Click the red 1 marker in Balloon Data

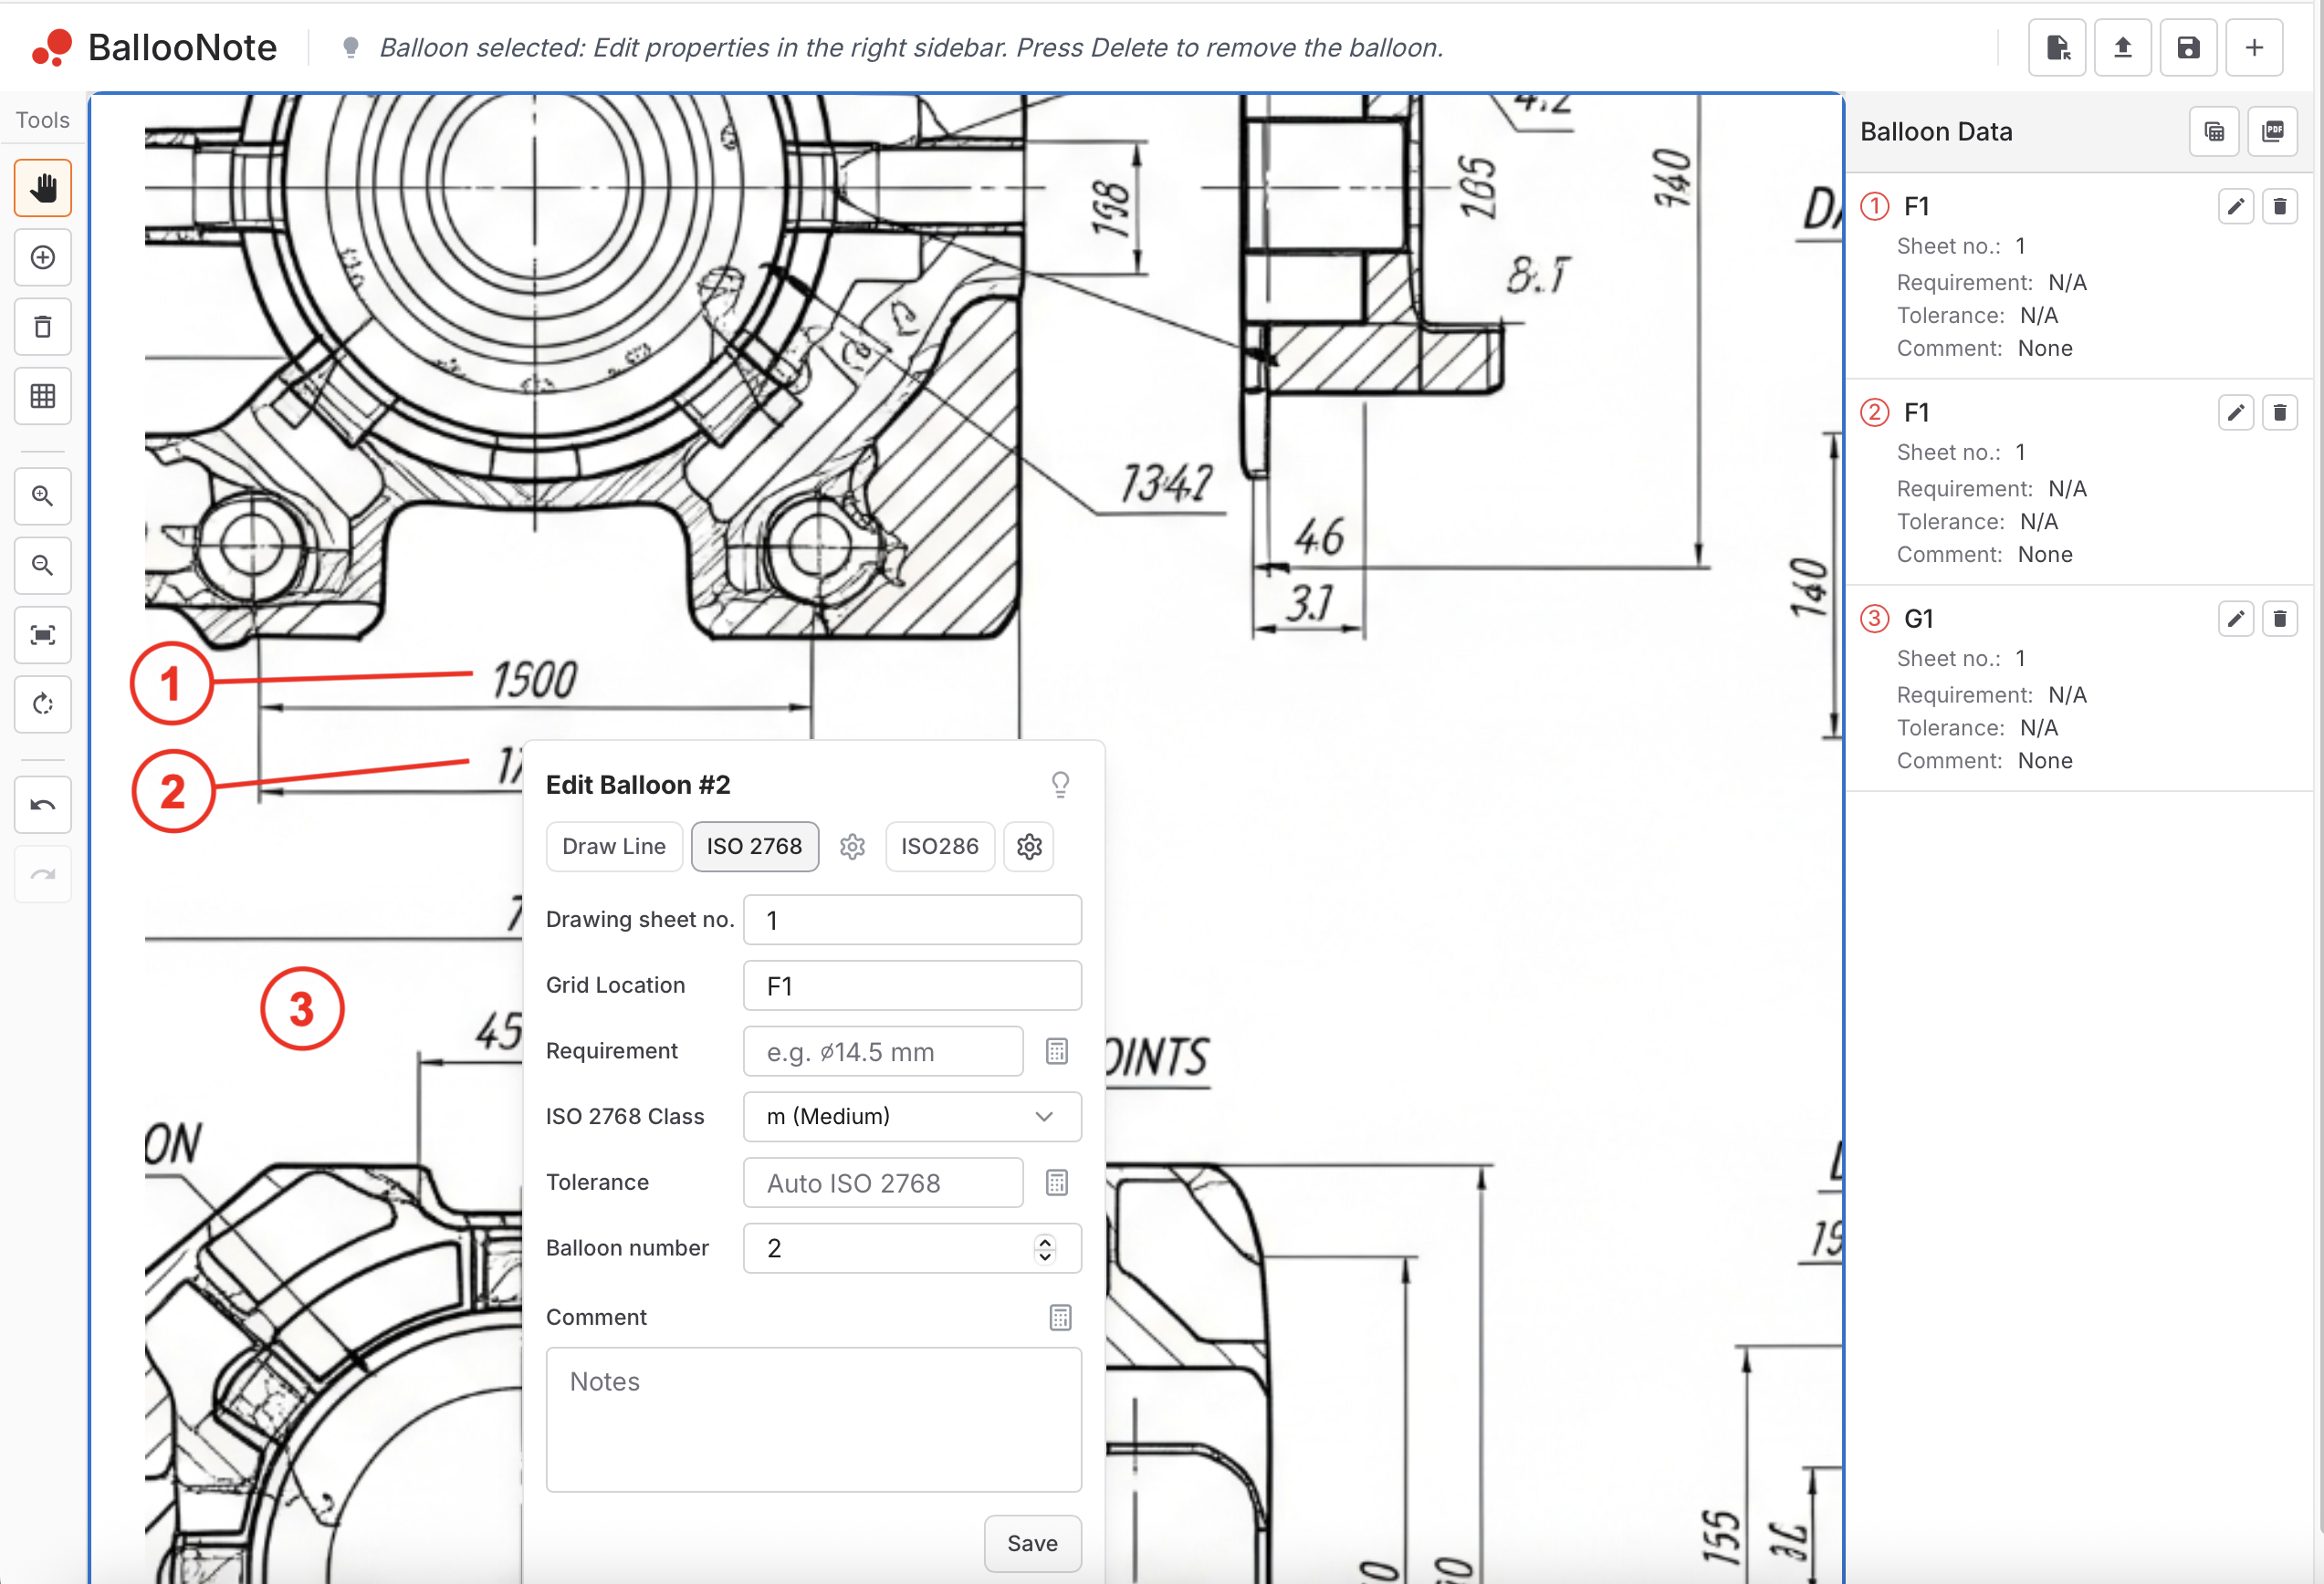[x=1875, y=207]
